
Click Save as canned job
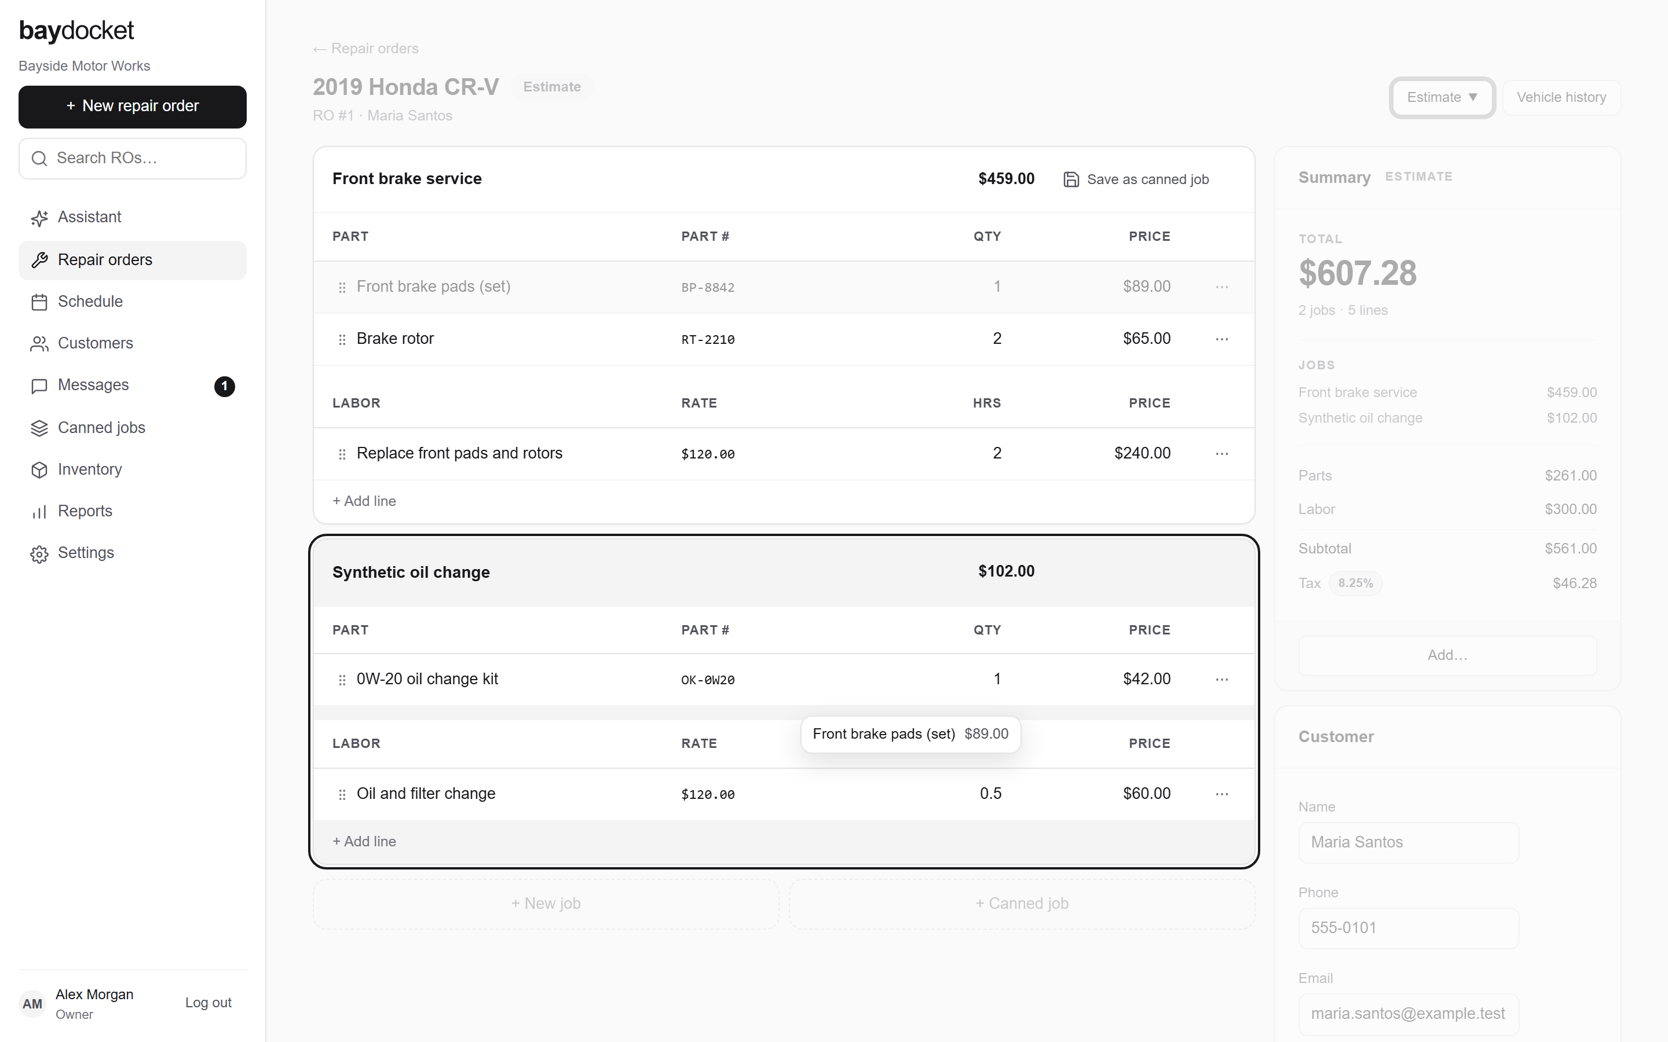1136,179
